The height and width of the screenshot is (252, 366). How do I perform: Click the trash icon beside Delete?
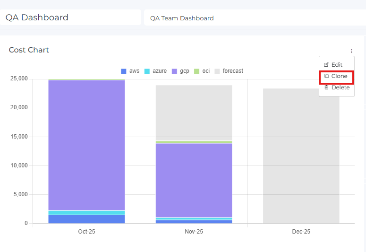[x=326, y=87]
